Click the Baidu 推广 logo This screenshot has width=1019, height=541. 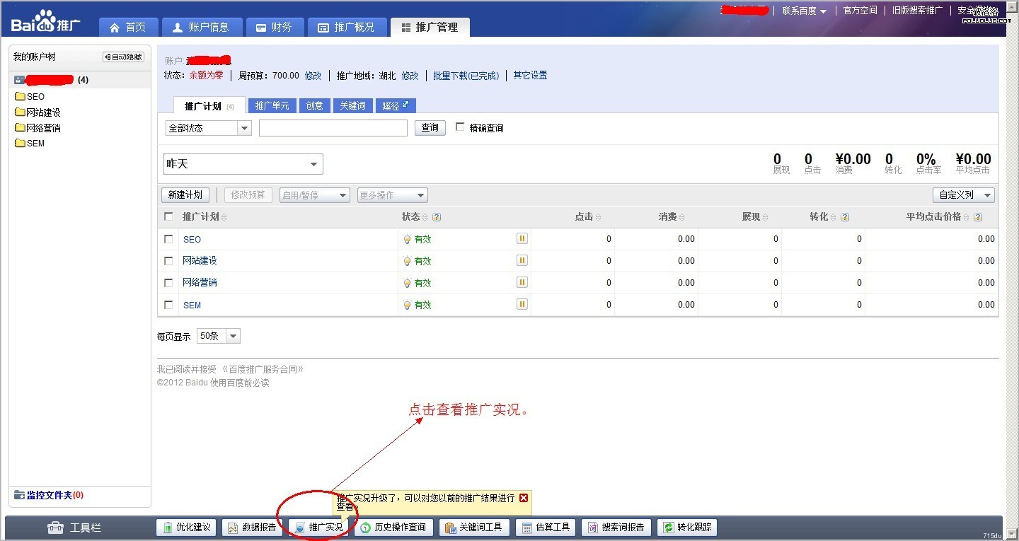pos(45,22)
